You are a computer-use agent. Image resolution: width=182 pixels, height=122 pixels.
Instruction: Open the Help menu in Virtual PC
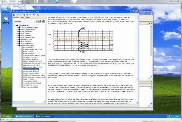24,5
